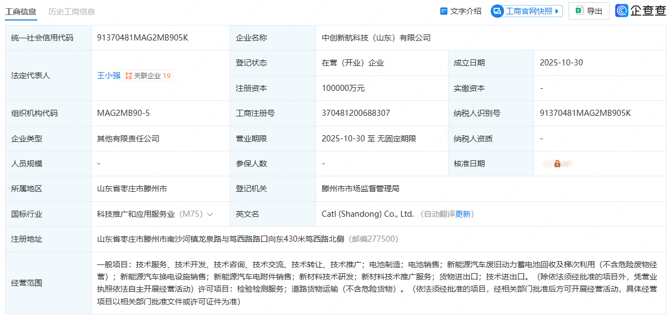Click the 经营范围 business scope paragraph
The image size is (668, 316).
[377, 283]
